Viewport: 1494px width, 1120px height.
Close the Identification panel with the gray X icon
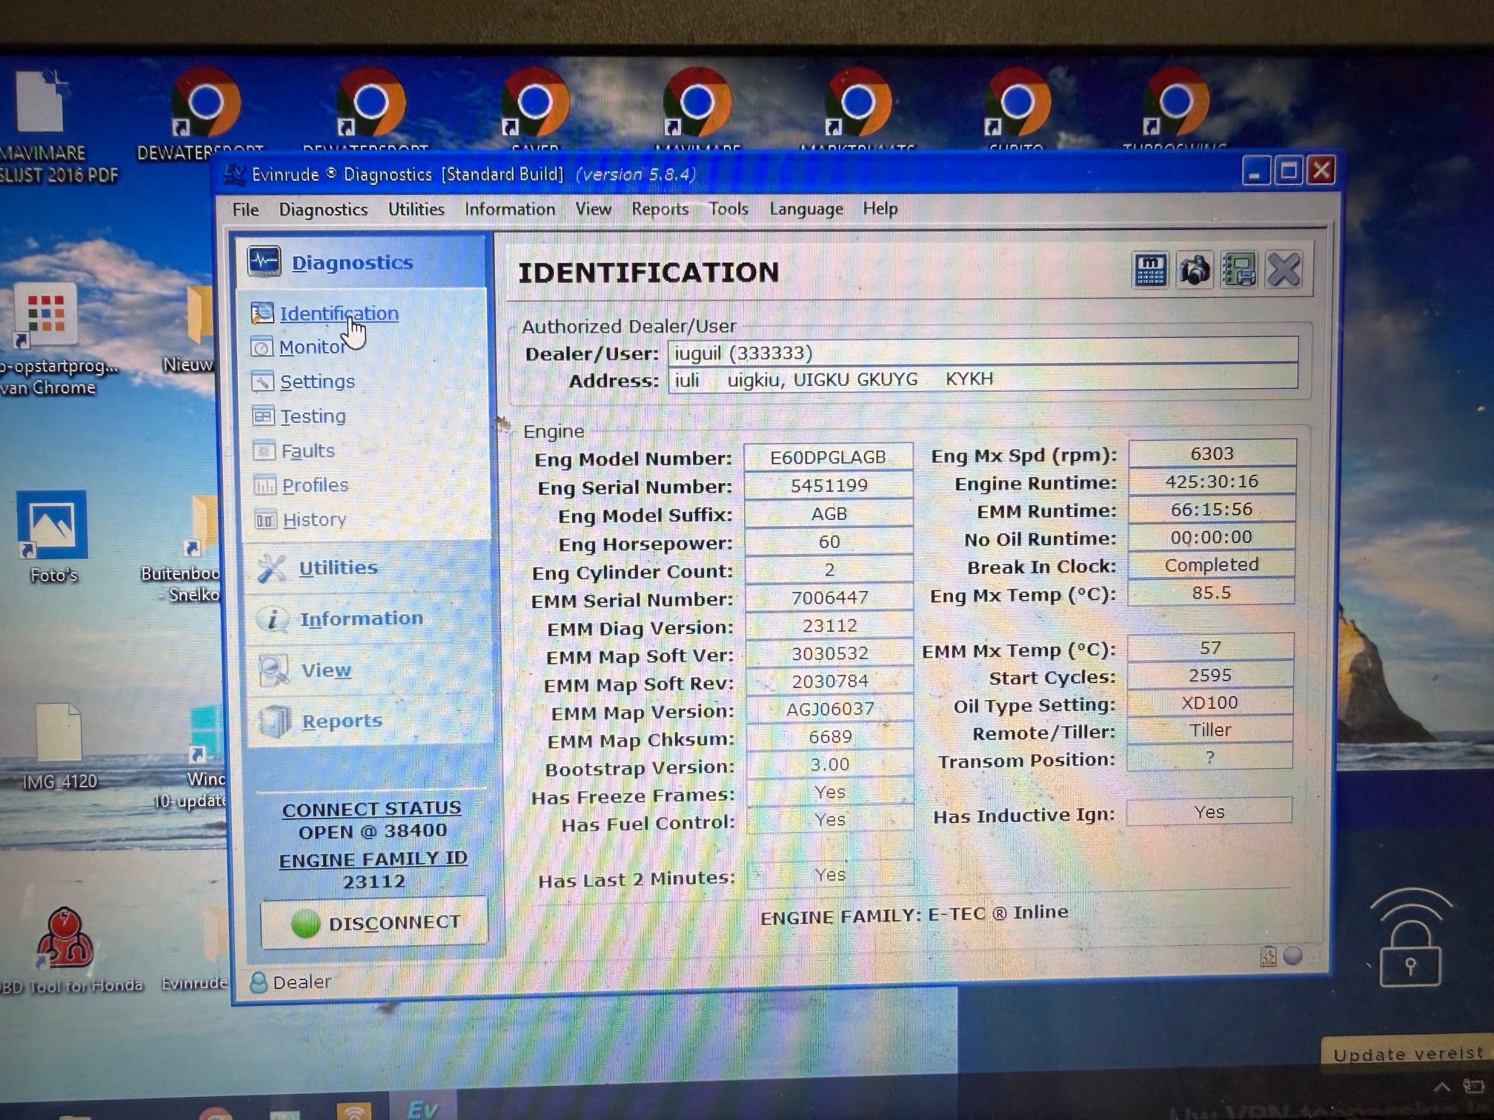pyautogui.click(x=1284, y=270)
